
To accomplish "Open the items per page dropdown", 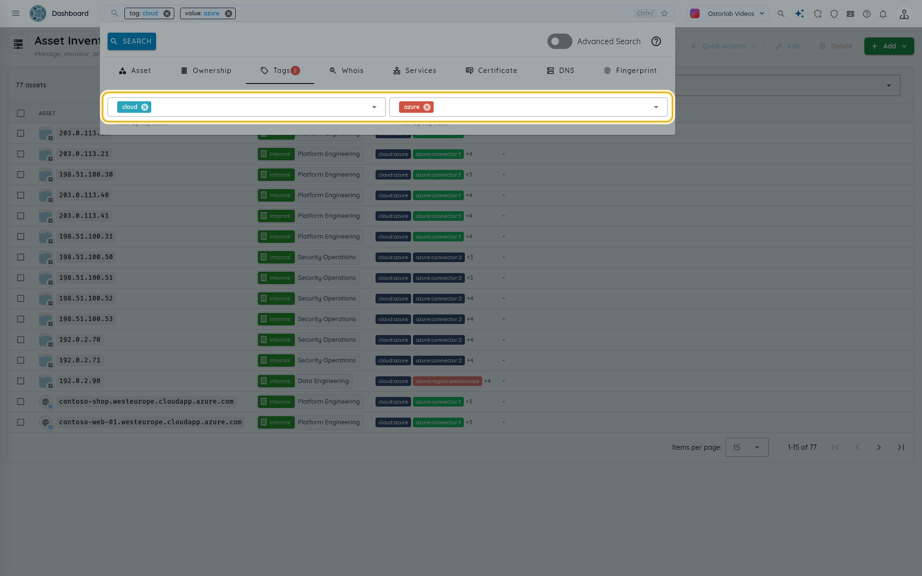I will pyautogui.click(x=747, y=447).
